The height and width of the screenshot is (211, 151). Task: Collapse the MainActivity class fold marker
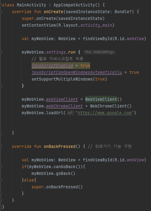(x=1, y=5)
